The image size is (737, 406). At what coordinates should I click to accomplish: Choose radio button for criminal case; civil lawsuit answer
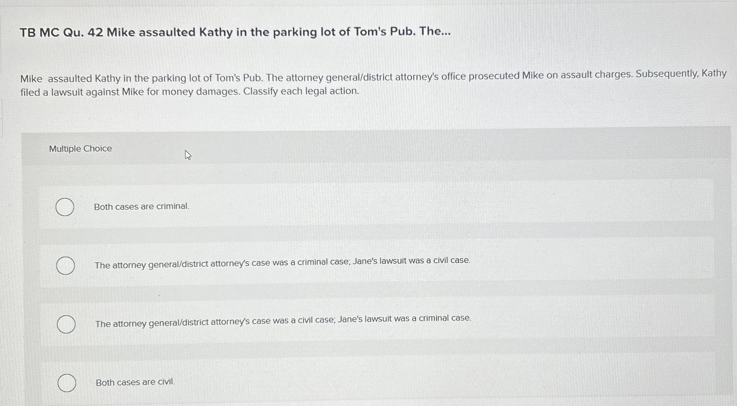click(x=66, y=266)
